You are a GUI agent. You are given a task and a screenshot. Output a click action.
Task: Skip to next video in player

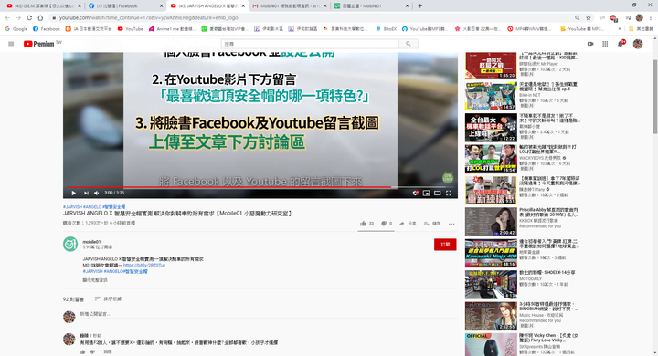pyautogui.click(x=86, y=193)
